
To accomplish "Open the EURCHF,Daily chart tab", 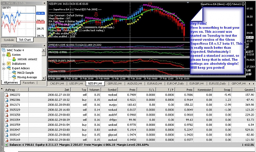I will pyautogui.click(x=175, y=84).
